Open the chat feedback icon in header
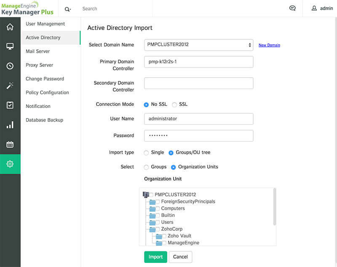Screen dimensions: 337x267 coord(292,8)
